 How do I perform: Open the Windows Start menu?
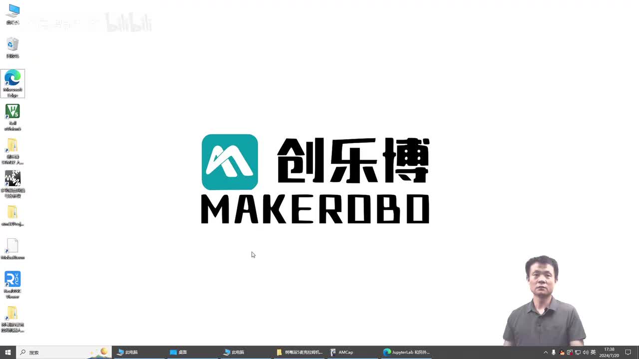tap(7, 352)
